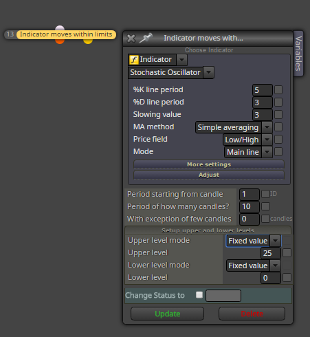Click the yellow bottom connector of block

(88, 41)
